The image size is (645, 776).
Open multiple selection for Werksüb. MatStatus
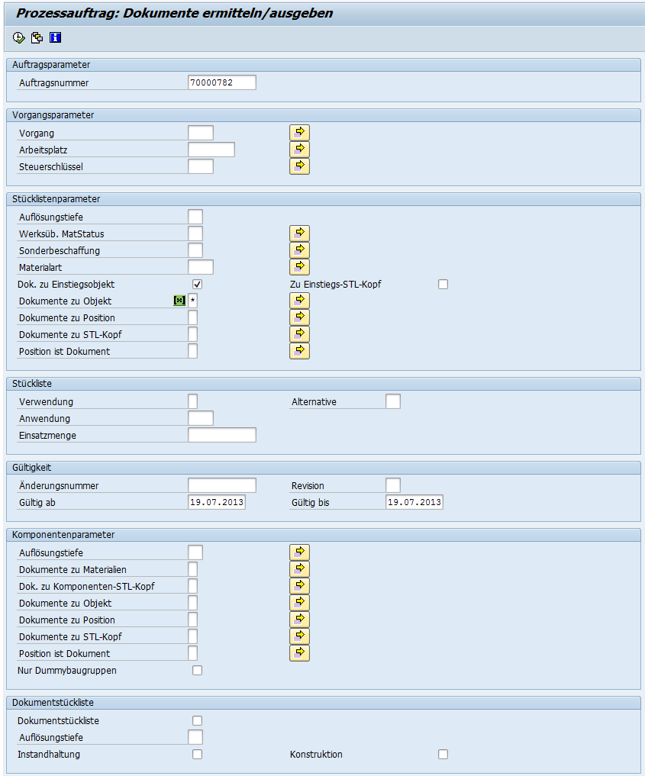[299, 233]
